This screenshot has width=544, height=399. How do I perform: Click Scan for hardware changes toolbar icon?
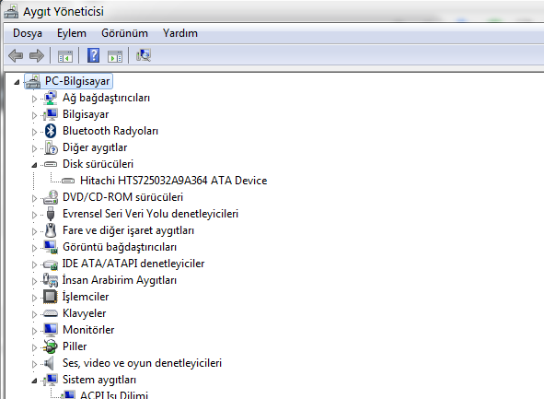[x=144, y=55]
